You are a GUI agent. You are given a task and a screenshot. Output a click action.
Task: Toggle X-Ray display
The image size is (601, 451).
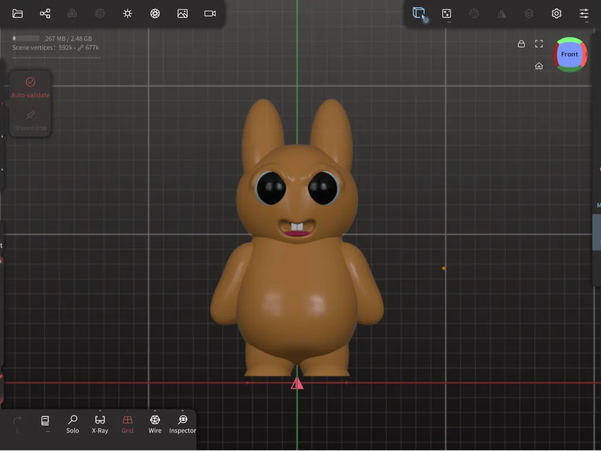tap(99, 424)
